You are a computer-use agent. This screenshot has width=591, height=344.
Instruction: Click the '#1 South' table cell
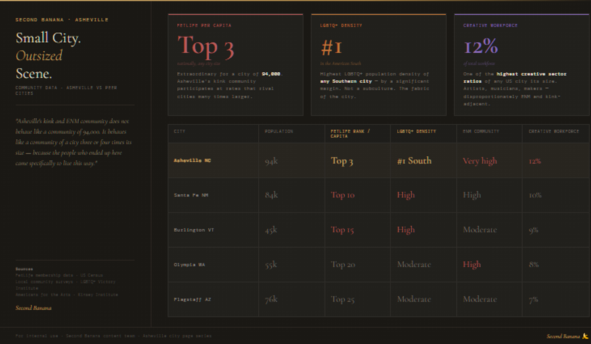(x=414, y=161)
